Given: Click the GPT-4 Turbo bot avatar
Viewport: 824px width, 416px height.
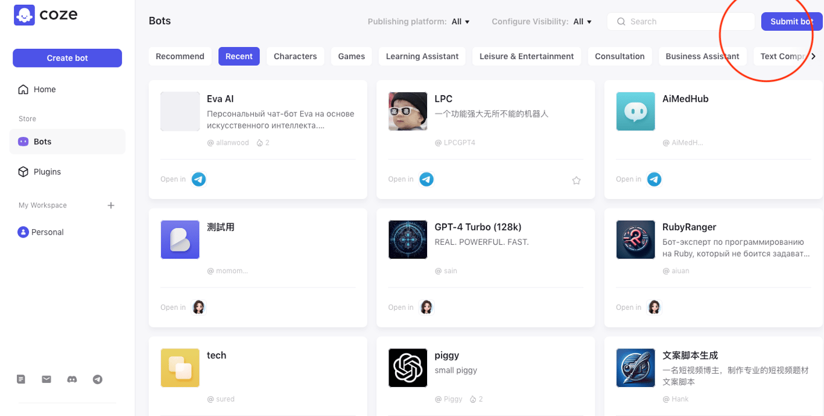Looking at the screenshot, I should coord(408,239).
